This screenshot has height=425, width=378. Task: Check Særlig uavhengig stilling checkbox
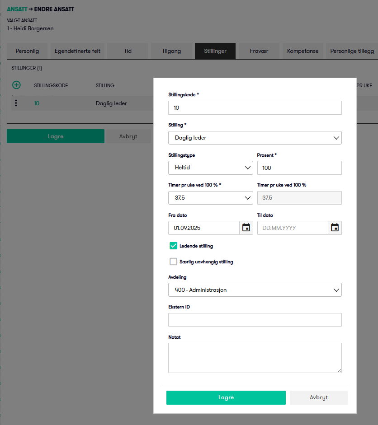pyautogui.click(x=173, y=262)
